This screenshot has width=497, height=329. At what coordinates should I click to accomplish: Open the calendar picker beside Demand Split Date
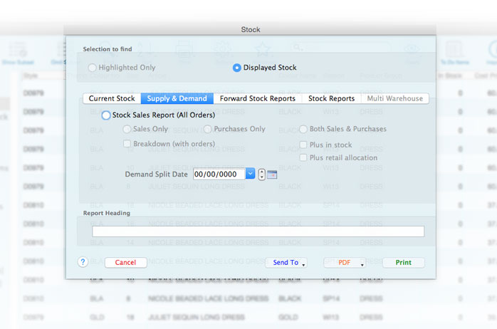point(272,174)
